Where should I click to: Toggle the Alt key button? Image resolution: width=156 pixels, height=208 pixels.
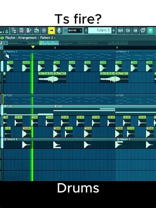tap(135, 30)
